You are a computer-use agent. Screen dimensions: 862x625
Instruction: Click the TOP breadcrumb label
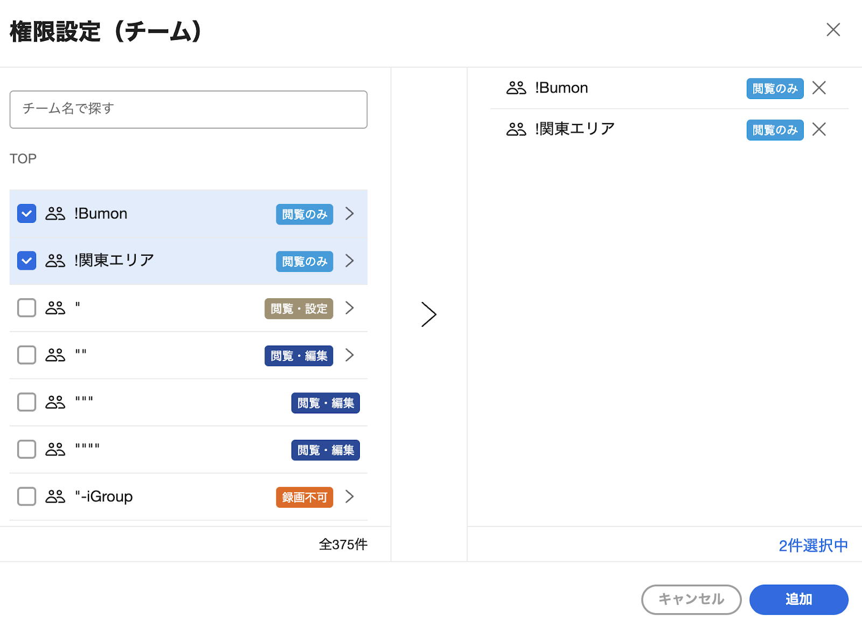[23, 159]
